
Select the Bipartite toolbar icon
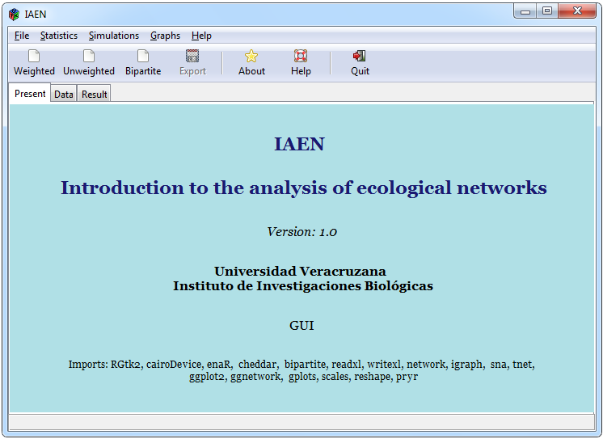143,56
